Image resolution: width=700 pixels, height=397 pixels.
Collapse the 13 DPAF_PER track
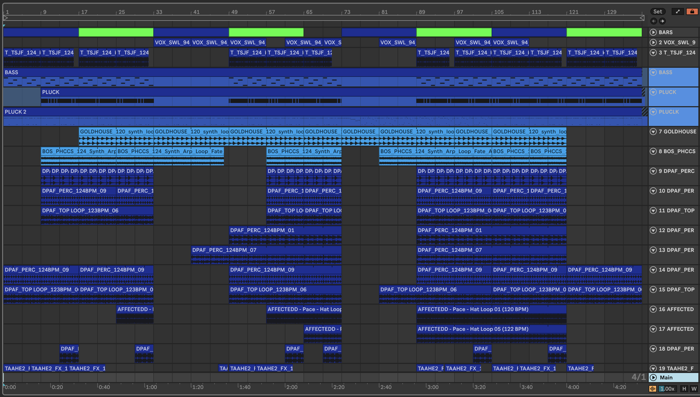coord(653,250)
